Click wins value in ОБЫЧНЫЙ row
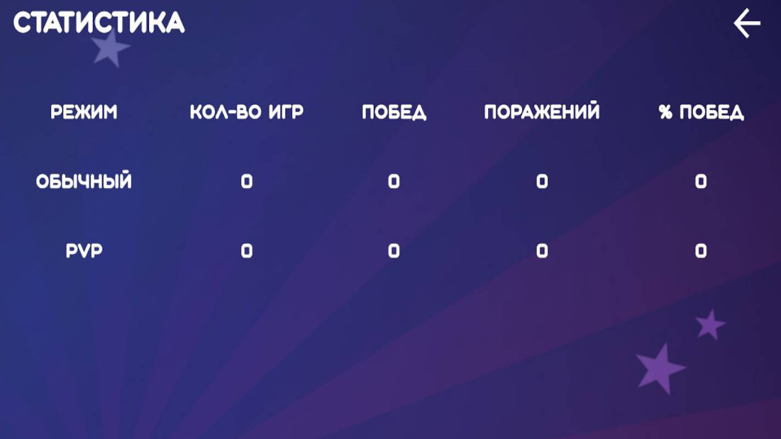 pyautogui.click(x=394, y=182)
